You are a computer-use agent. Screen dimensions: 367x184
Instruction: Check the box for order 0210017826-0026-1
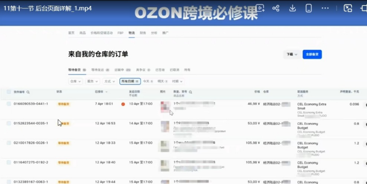point(9,143)
